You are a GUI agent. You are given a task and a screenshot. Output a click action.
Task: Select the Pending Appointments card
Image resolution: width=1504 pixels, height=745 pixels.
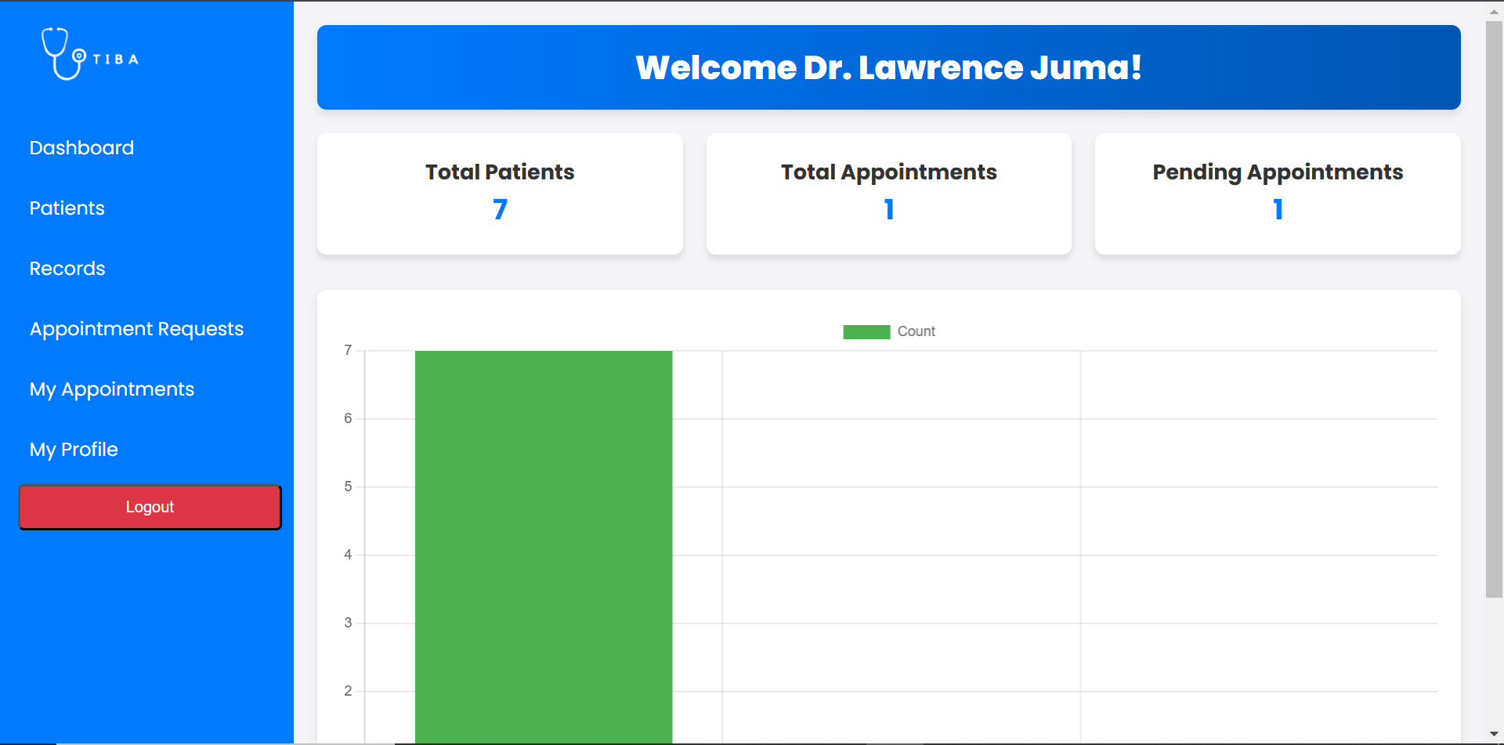click(x=1277, y=193)
